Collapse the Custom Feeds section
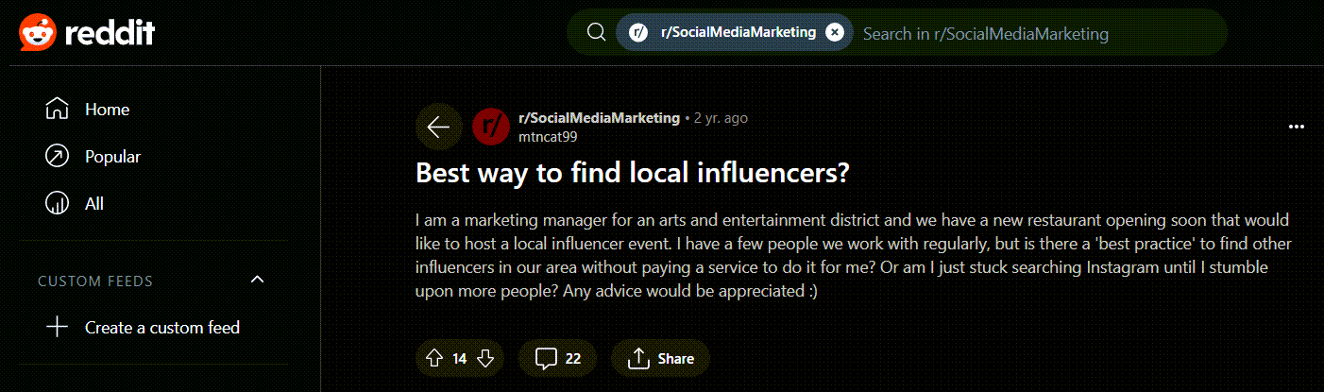 [x=257, y=281]
